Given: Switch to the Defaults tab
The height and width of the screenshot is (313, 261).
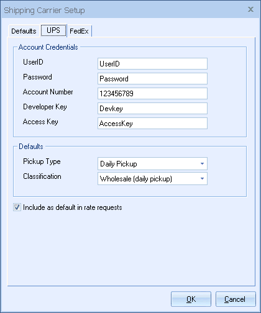Looking at the screenshot, I should tap(24, 31).
